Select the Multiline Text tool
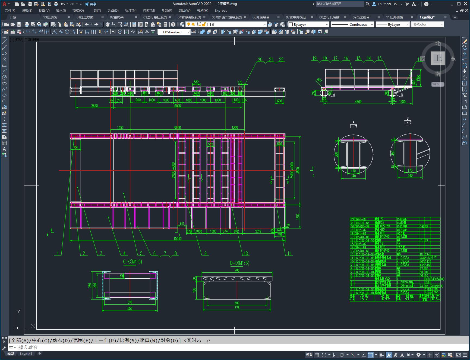The height and width of the screenshot is (360, 470). click(4, 149)
